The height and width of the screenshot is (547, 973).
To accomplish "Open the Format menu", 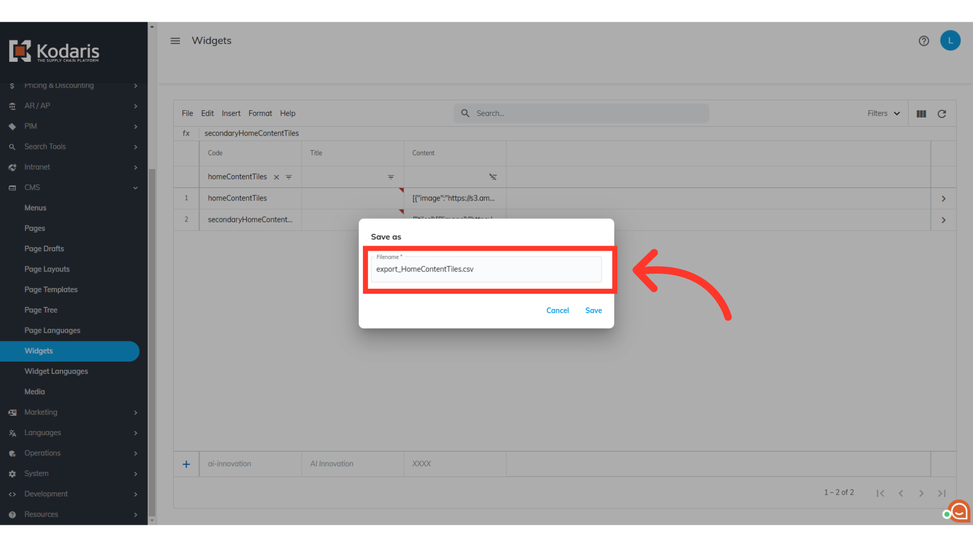I will click(x=260, y=113).
